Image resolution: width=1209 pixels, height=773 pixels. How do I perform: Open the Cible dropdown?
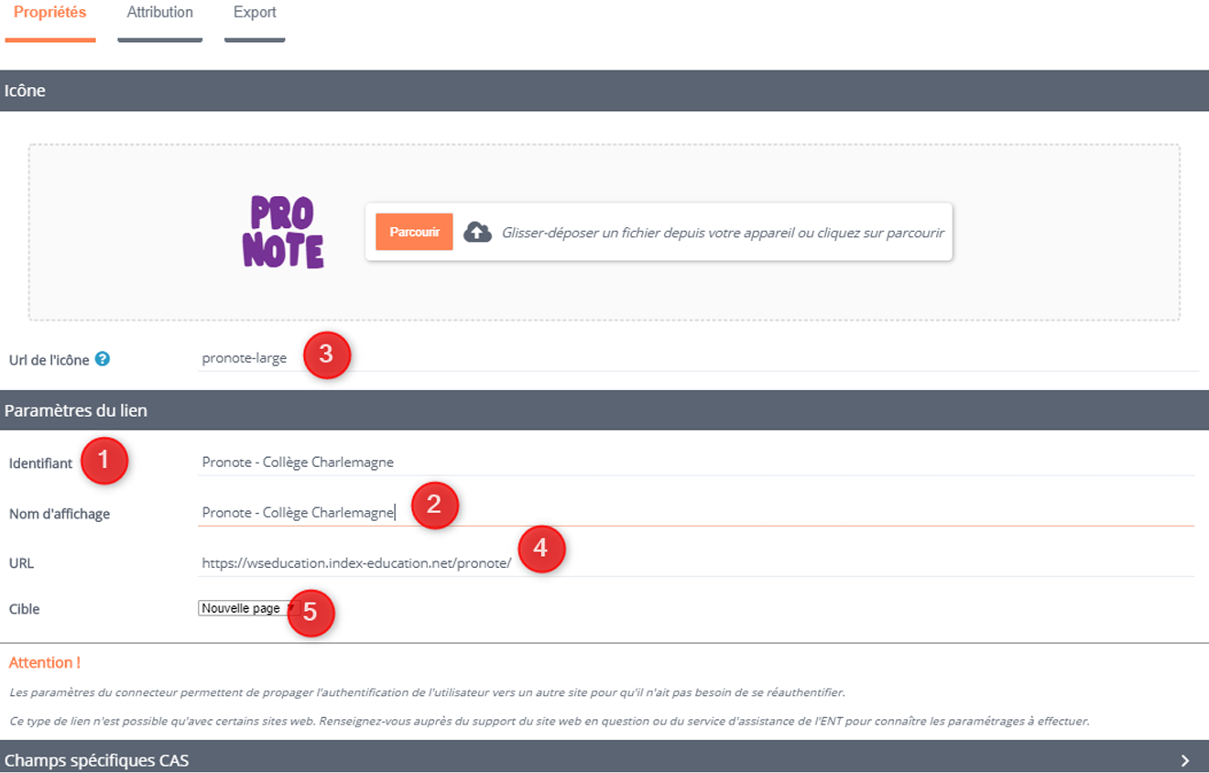(247, 608)
